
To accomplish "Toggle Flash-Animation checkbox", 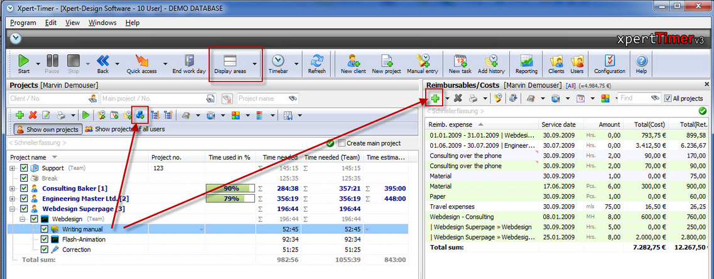I will tap(44, 239).
